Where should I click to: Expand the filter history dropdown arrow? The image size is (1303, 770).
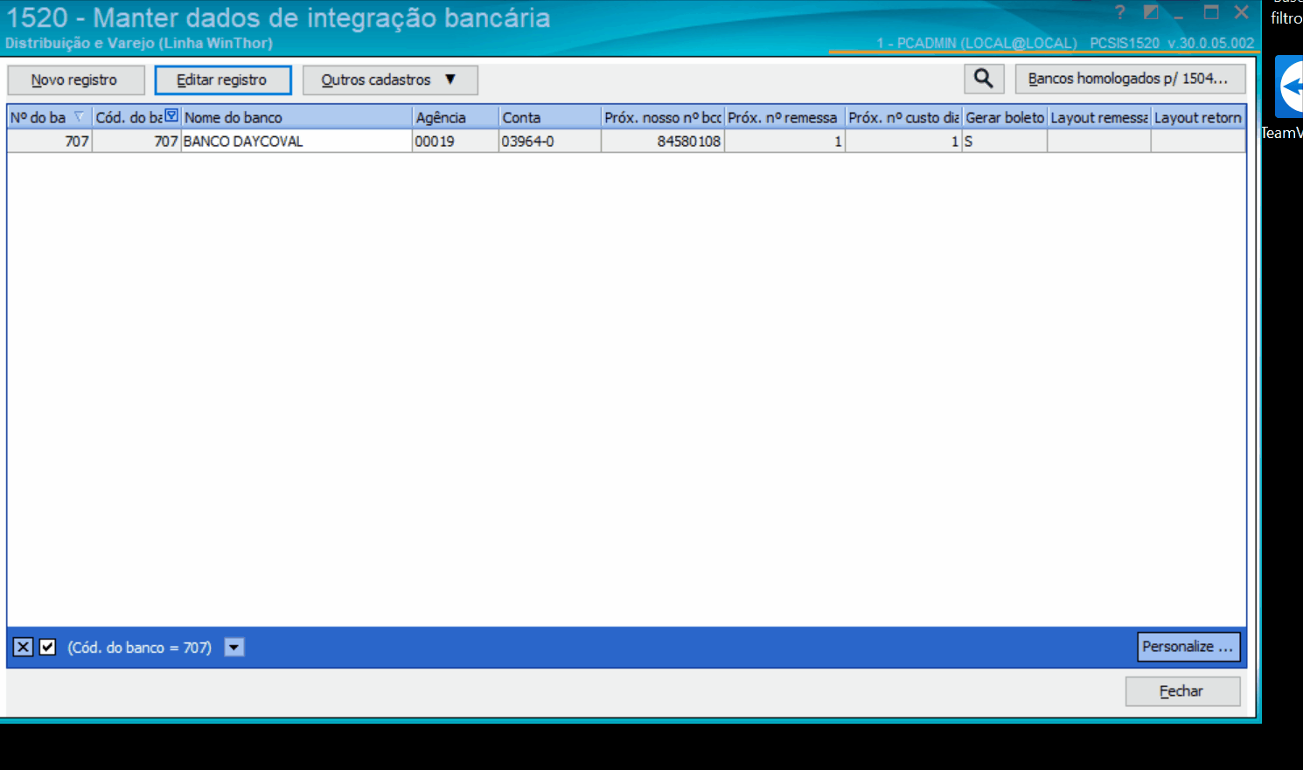coord(234,648)
